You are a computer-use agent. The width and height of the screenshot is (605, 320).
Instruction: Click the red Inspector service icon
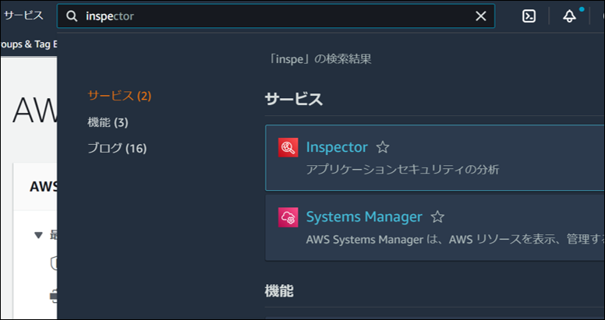[x=288, y=147]
